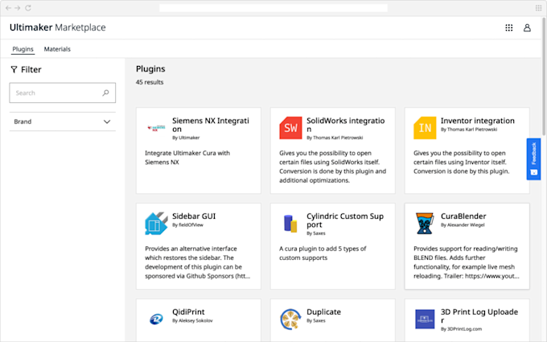Click the 3D Print Log Uploader icon
Image resolution: width=547 pixels, height=342 pixels.
(x=425, y=319)
